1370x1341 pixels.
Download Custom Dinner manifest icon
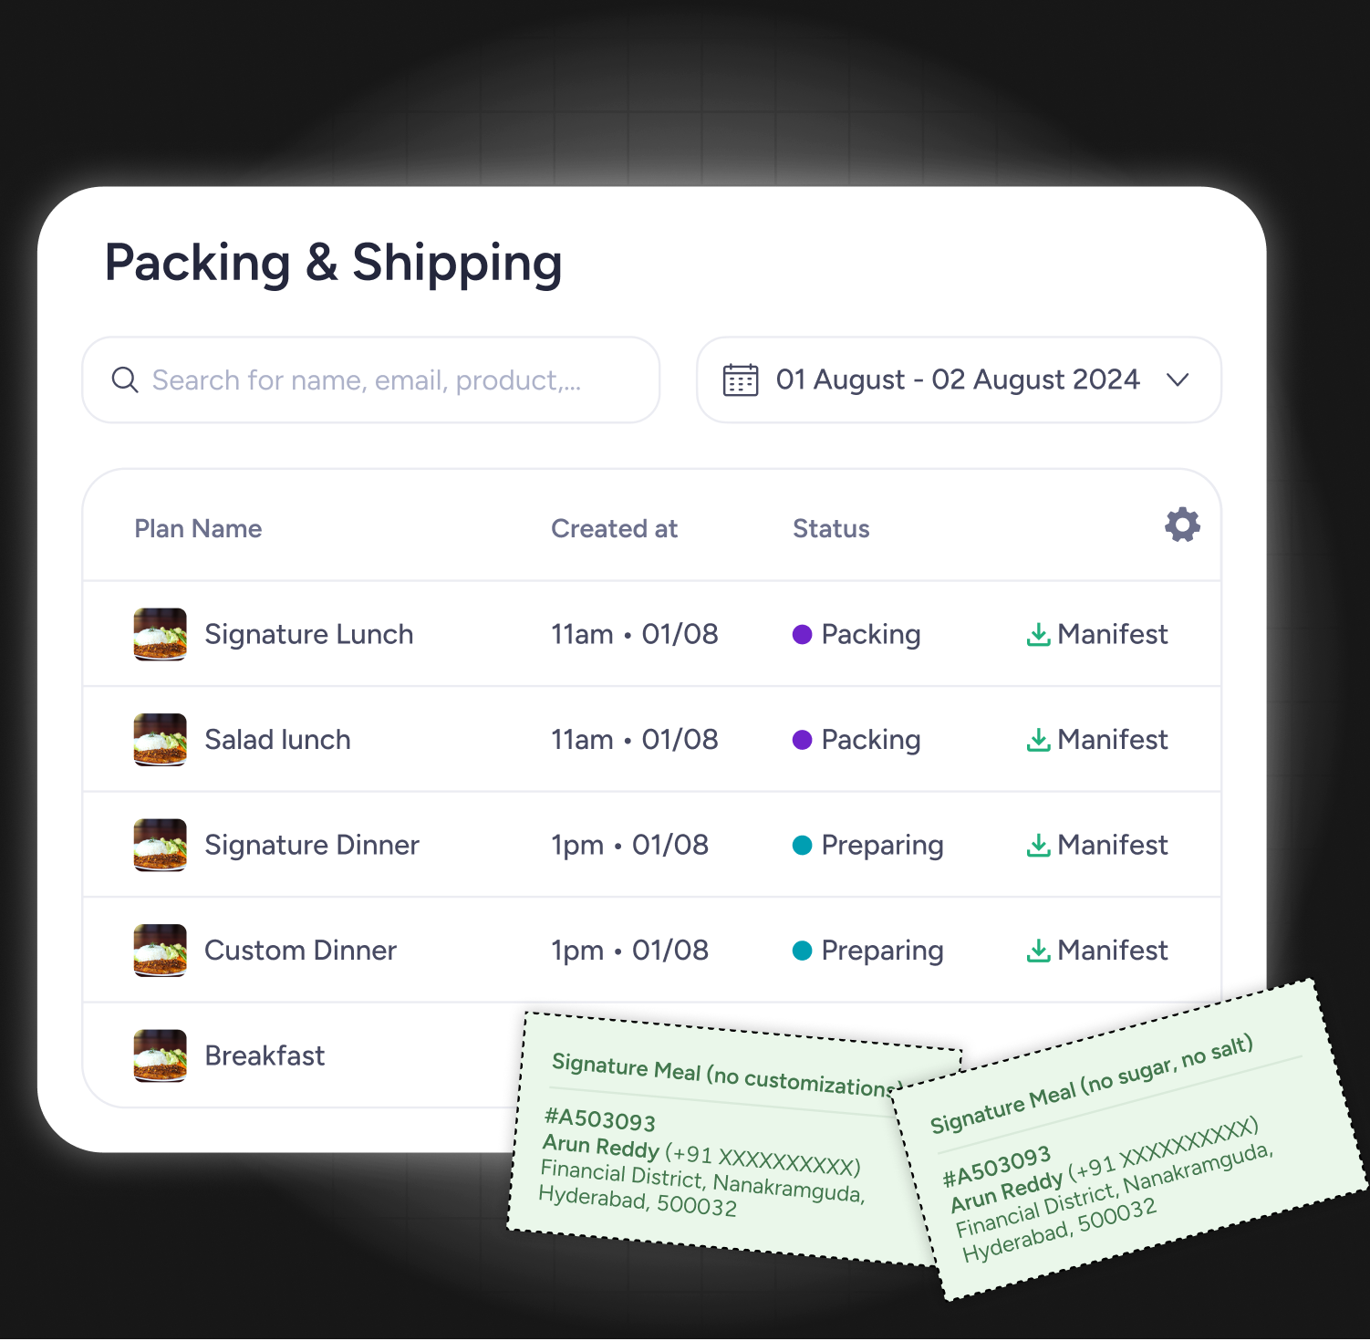tap(1038, 951)
